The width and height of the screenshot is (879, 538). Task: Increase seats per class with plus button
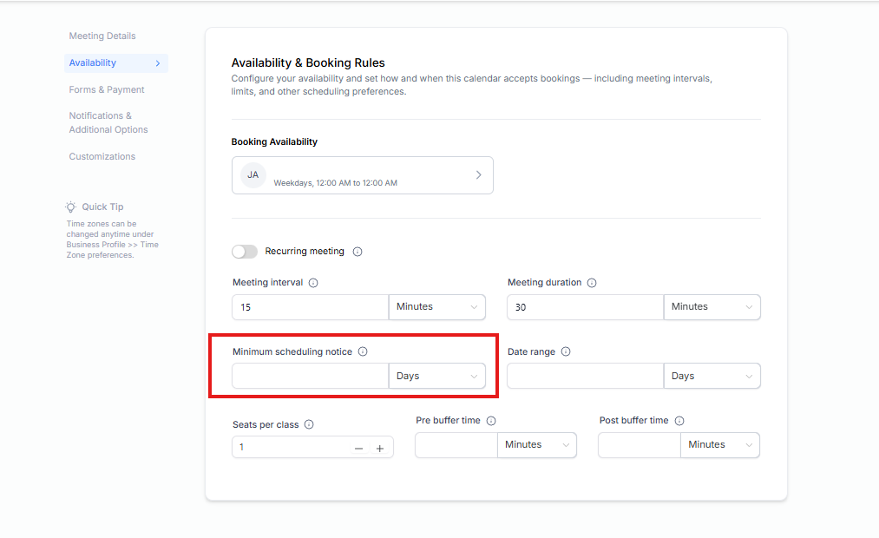(x=380, y=449)
